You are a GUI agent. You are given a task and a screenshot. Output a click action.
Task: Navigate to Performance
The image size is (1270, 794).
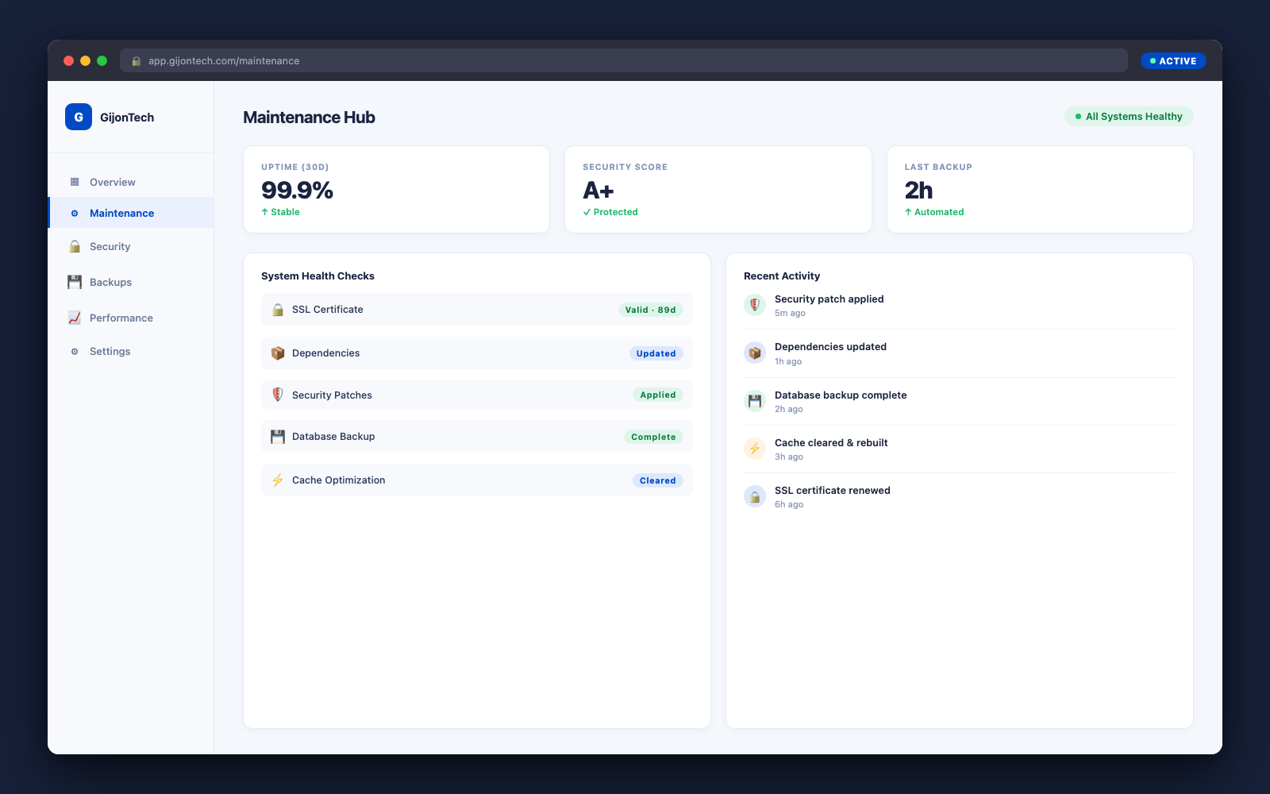[x=131, y=318]
